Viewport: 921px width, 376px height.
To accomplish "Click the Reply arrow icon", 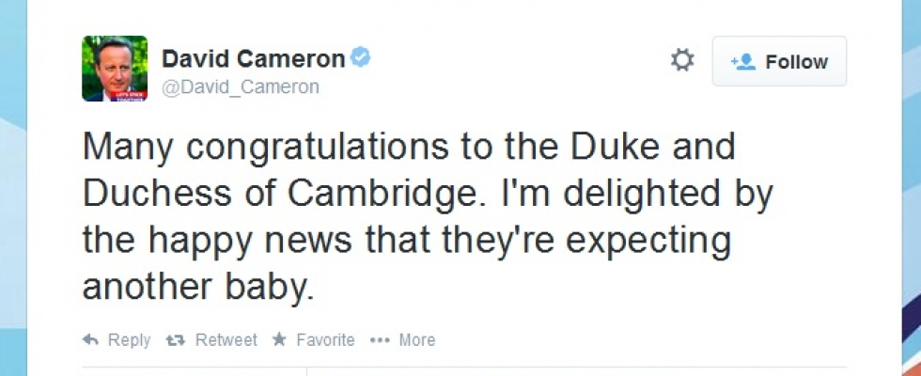I will click(x=91, y=340).
